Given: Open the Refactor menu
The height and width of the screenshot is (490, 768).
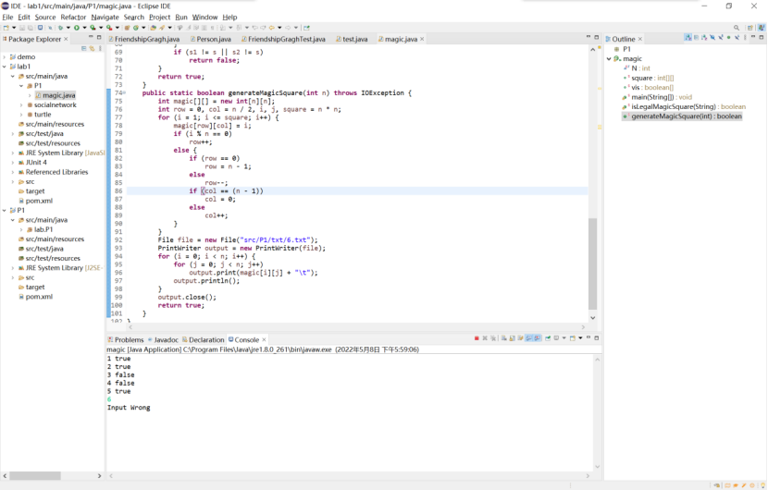Looking at the screenshot, I should pyautogui.click(x=73, y=18).
